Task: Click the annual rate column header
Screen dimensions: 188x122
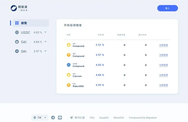Action: (101, 35)
